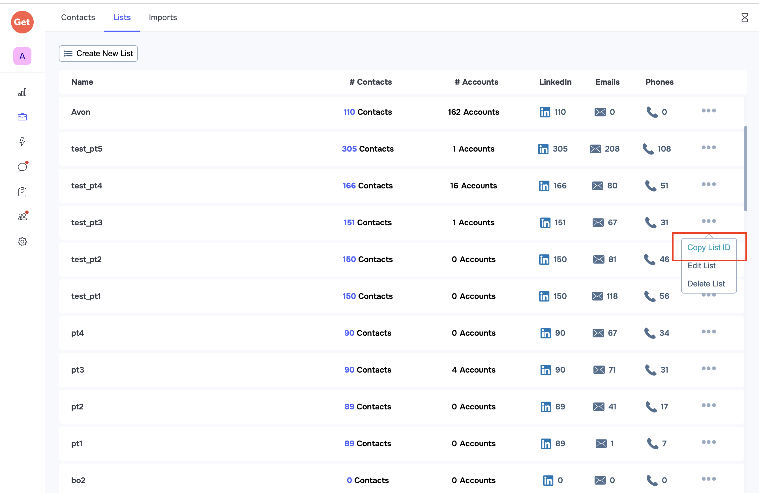Click the clipboard tasks sidebar icon
This screenshot has height=493, width=759.
(x=22, y=192)
